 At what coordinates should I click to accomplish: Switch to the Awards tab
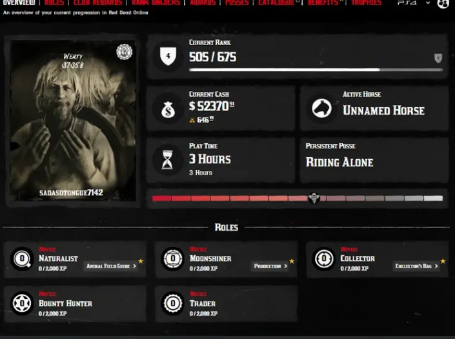click(x=203, y=3)
